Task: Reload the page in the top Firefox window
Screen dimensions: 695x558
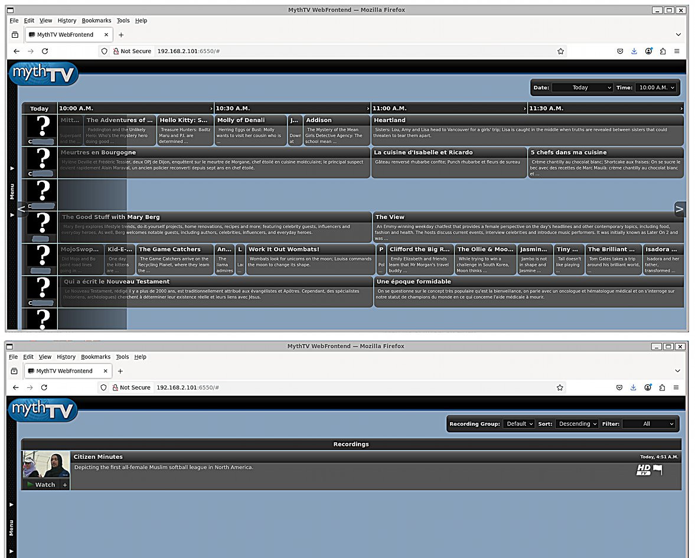Action: tap(45, 51)
